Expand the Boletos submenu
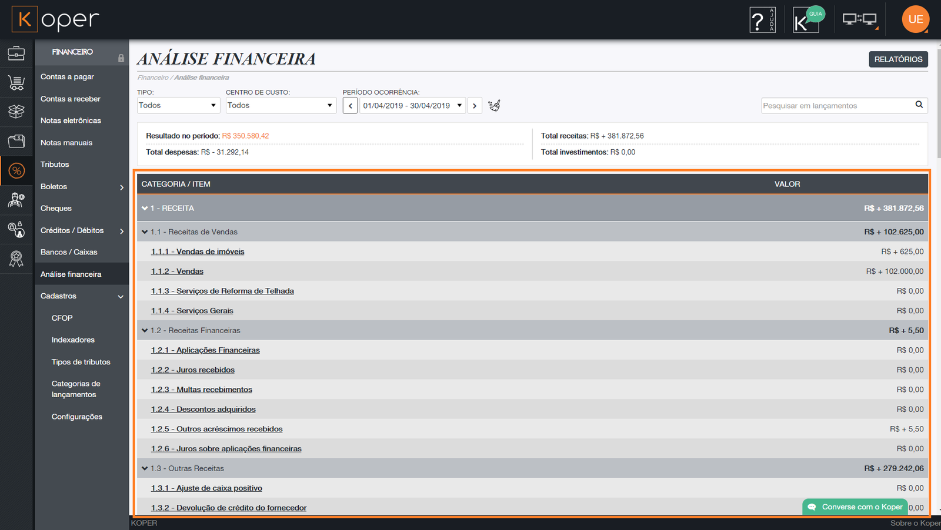Image resolution: width=941 pixels, height=530 pixels. 82,187
